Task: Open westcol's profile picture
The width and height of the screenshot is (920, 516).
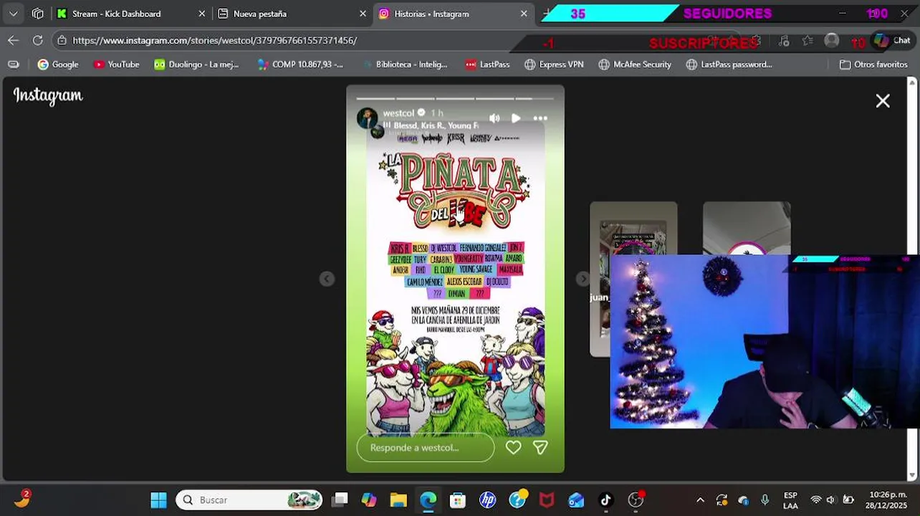Action: (368, 118)
